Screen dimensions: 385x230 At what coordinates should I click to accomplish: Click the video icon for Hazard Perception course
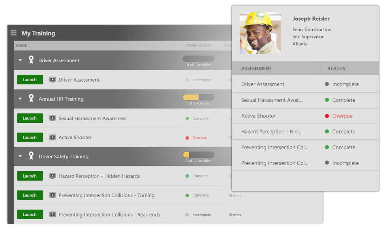53,176
